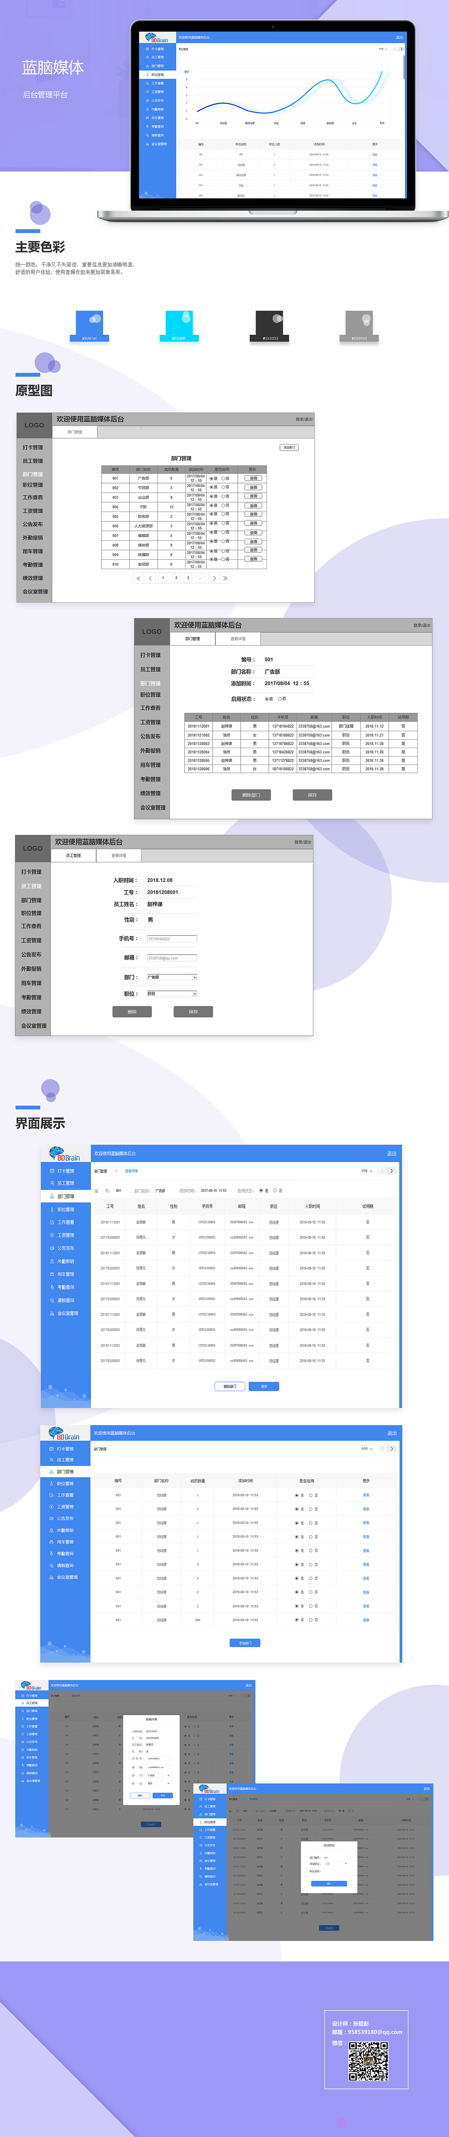Image resolution: width=449 pixels, height=2137 pixels.
Task: Click 部门管理 icon in blue department-list mockup sidebar
Action: [51, 1472]
